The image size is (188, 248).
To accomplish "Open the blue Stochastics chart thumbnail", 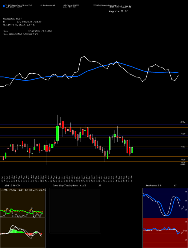I will coord(165,203).
